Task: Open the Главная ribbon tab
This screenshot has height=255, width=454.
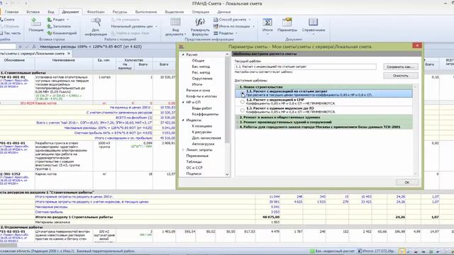Action: [11, 12]
